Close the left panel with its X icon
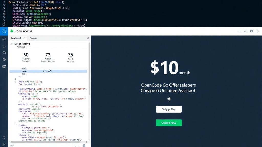 [88, 38]
